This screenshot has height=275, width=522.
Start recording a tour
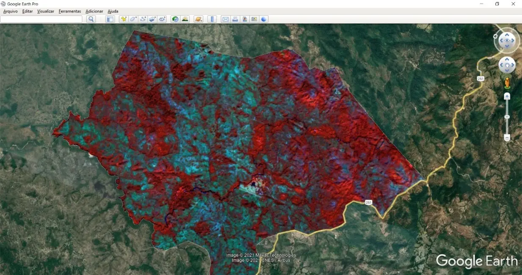[x=162, y=19]
